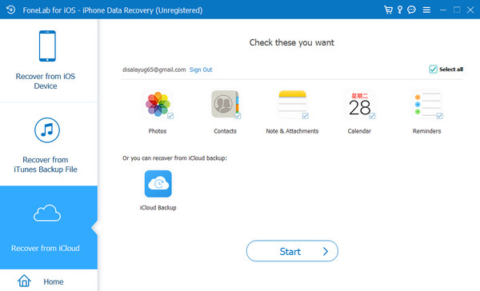
Task: Click the cloud icon in sidebar
Action: [47, 213]
